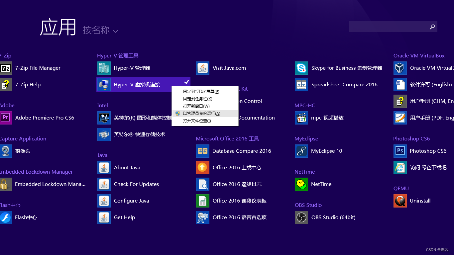The image size is (454, 255).
Task: Click the 用户手册 (CHM) help icon
Action: point(400,101)
